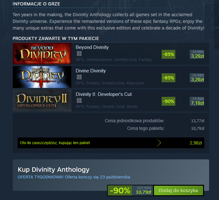
Task: Click the Windows icon under Divine Divinity
Action: pos(79,77)
